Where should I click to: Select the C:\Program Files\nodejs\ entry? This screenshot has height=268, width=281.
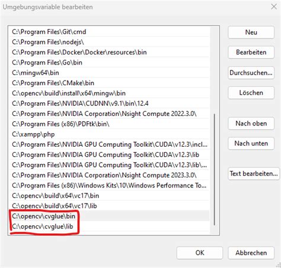pos(109,42)
